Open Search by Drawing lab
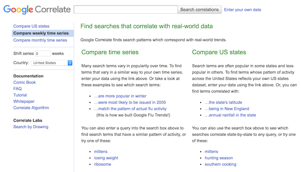The image size is (301, 172). [x=31, y=127]
